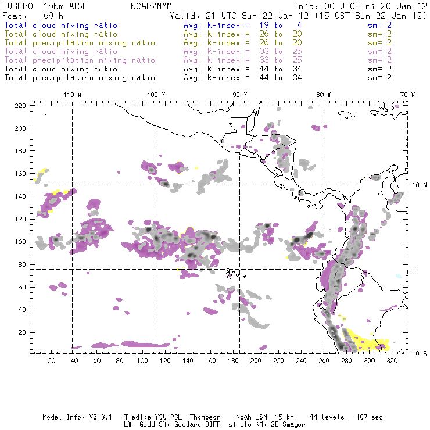The height and width of the screenshot is (430, 430).
Task: Click the pink 'Total precipitation mixing ratio' legend line
Action: click(80, 60)
